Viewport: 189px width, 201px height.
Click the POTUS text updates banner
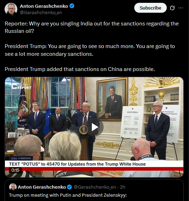click(77, 164)
